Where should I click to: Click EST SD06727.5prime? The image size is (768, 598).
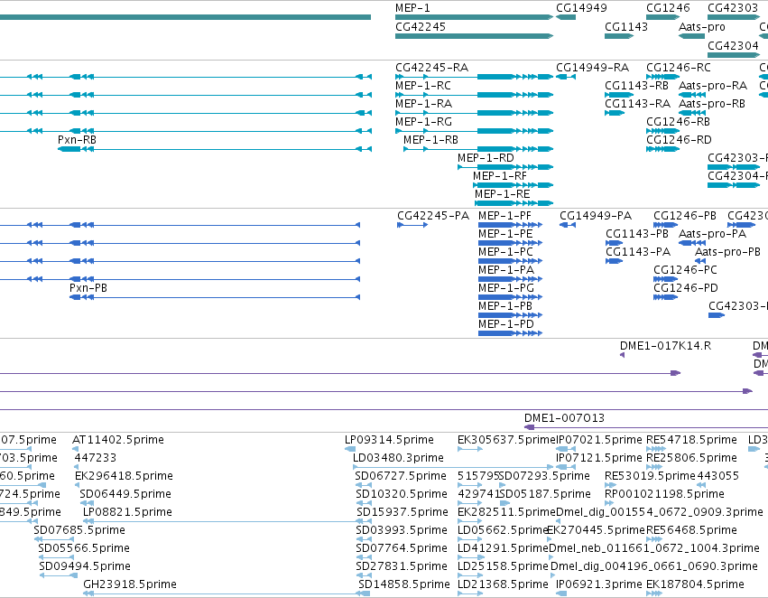point(401,476)
